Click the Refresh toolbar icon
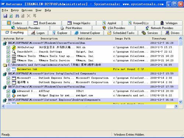Screen dimensions: 184x138 tap(11, 16)
